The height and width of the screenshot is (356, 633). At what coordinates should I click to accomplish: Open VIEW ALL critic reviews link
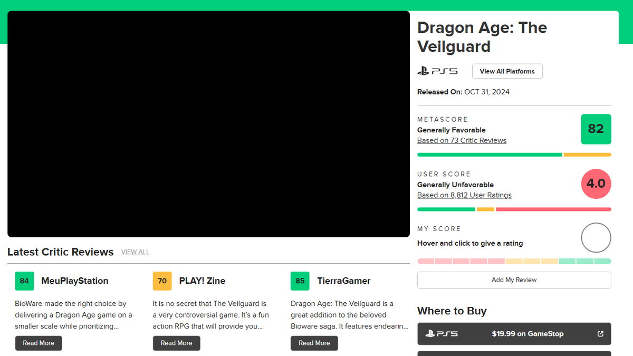pyautogui.click(x=136, y=252)
